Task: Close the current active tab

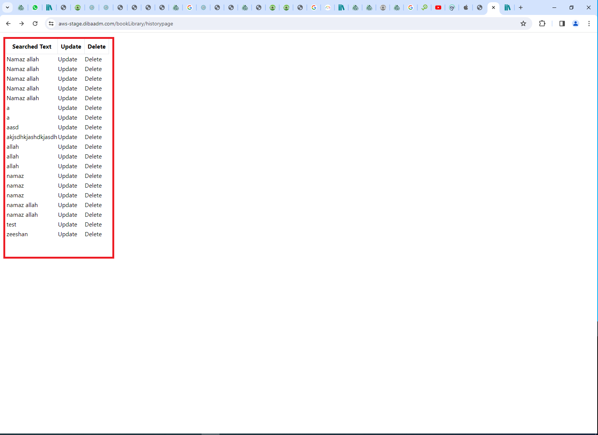Action: 493,7
